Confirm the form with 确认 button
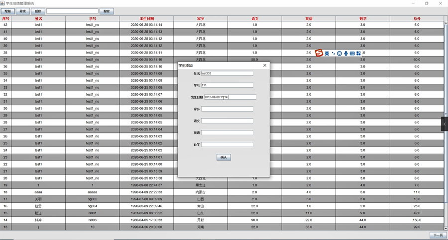Screen dimensions: 448x240 tap(224, 157)
